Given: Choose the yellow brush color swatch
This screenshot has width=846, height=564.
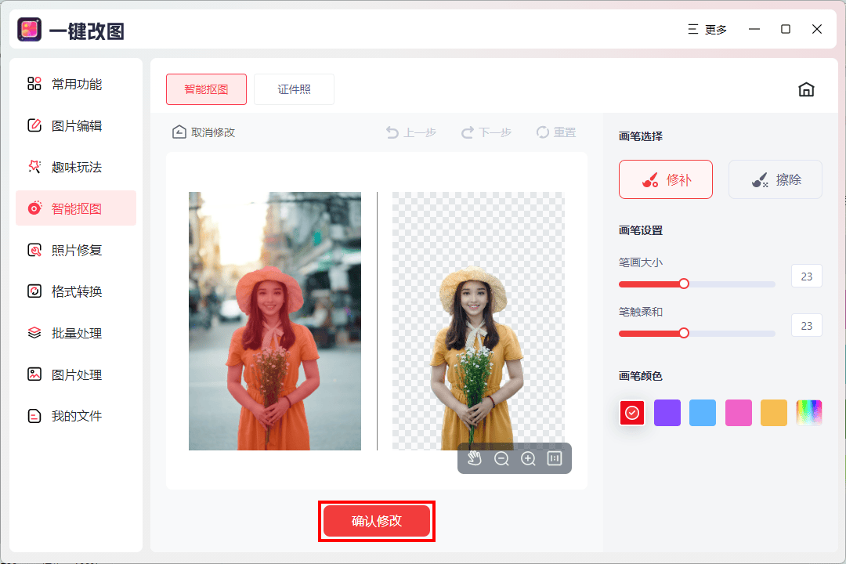Looking at the screenshot, I should [x=774, y=413].
